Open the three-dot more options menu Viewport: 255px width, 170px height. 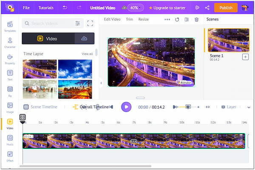tap(167, 20)
